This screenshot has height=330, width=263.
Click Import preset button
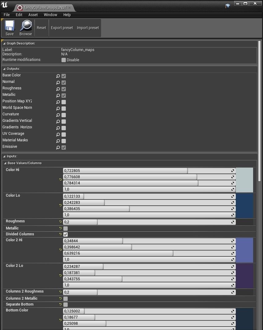point(88,28)
